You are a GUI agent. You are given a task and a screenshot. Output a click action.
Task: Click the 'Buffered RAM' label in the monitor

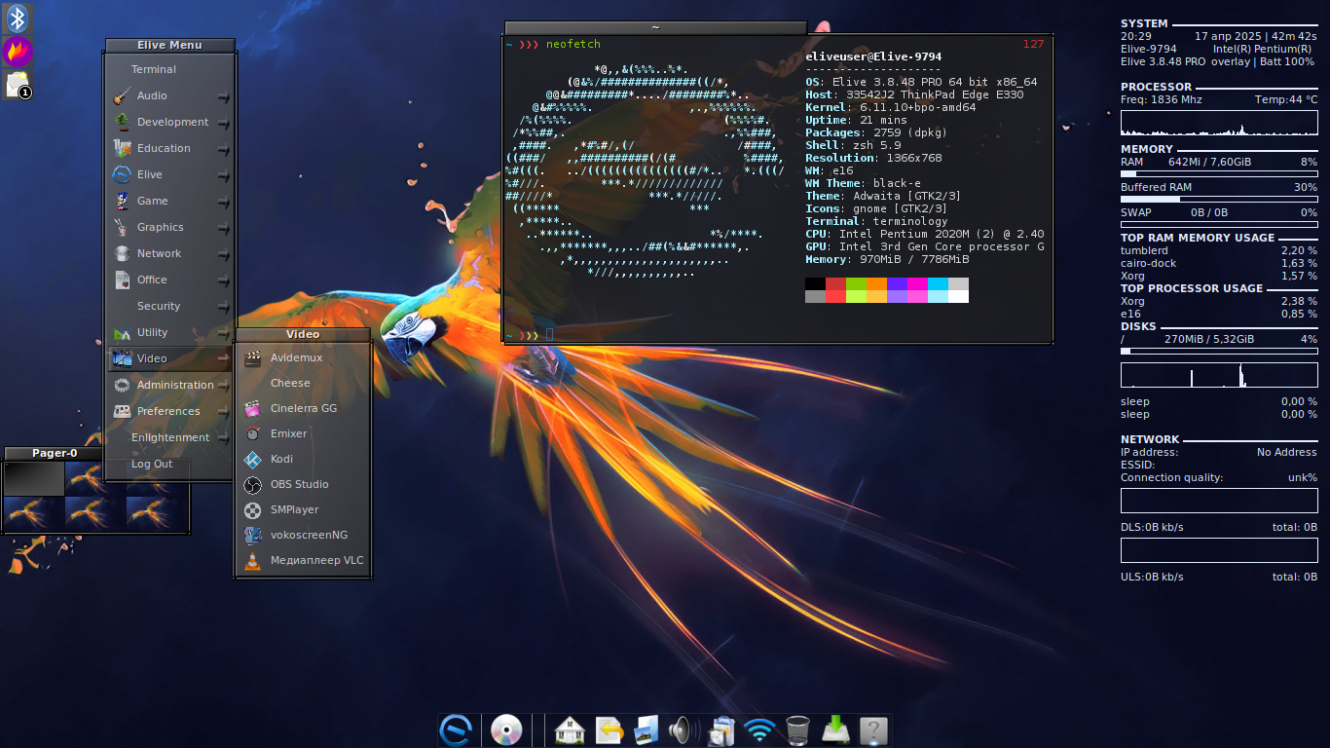pyautogui.click(x=1156, y=187)
